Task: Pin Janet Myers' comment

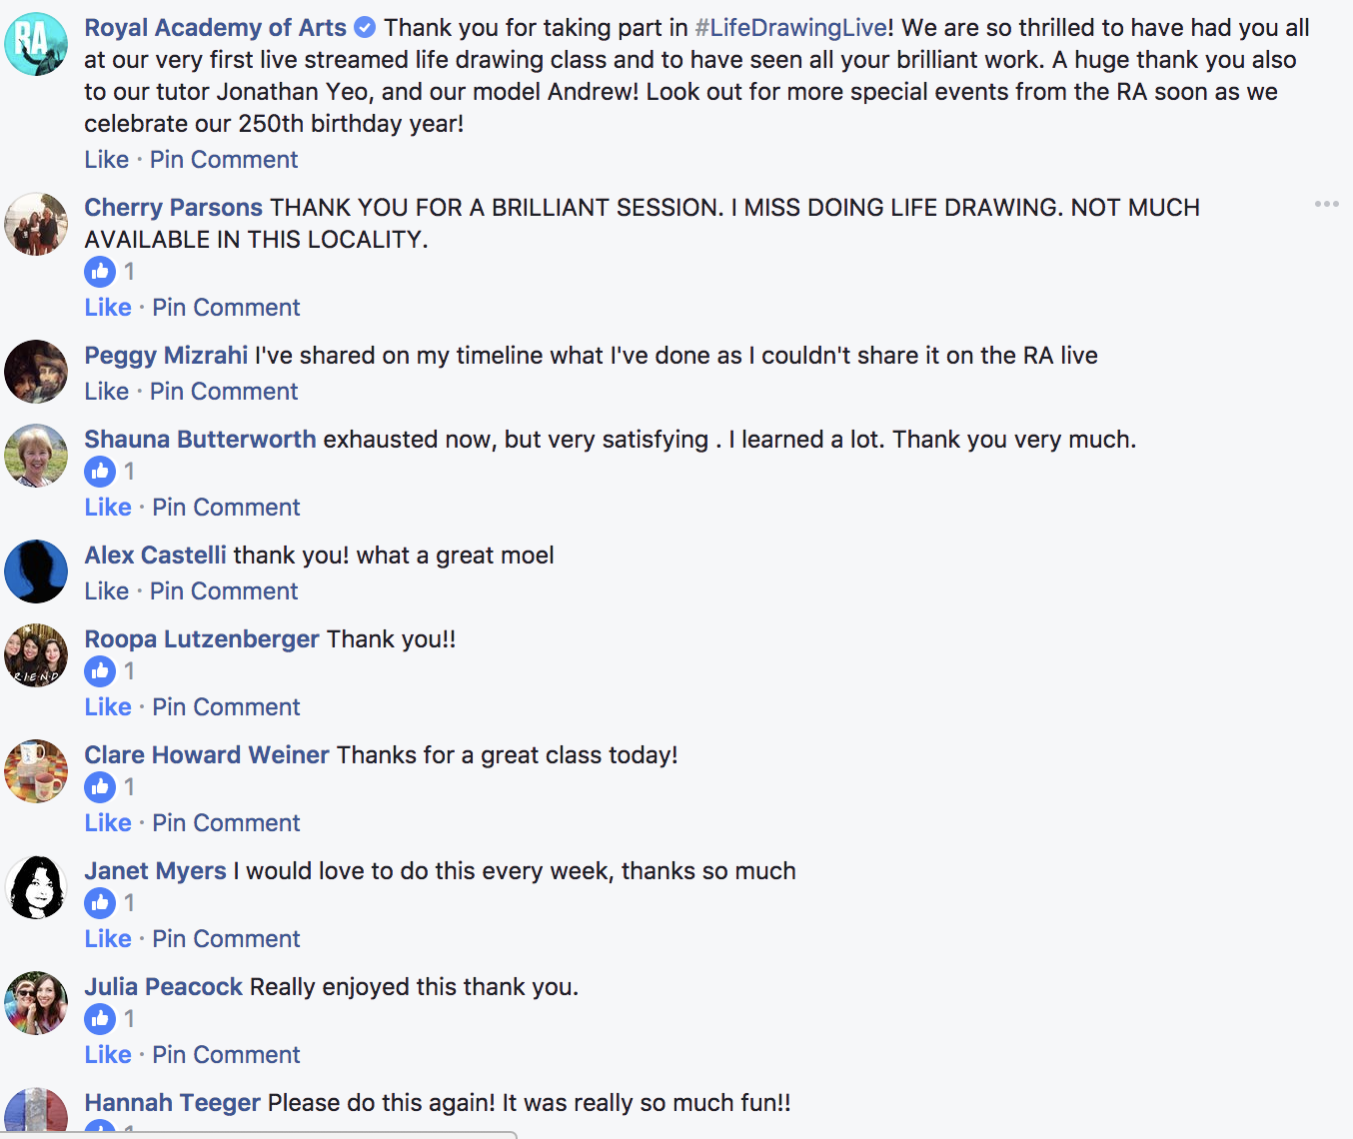Action: (226, 939)
